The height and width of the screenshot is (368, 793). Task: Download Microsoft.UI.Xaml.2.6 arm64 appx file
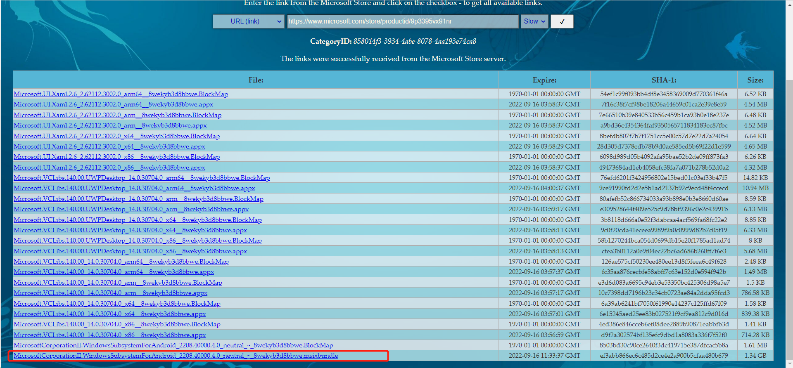113,104
